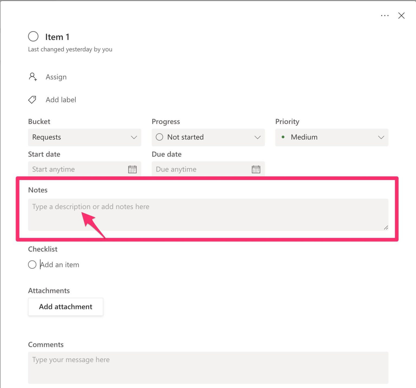
Task: Select the Not started progress circle
Action: [x=160, y=137]
